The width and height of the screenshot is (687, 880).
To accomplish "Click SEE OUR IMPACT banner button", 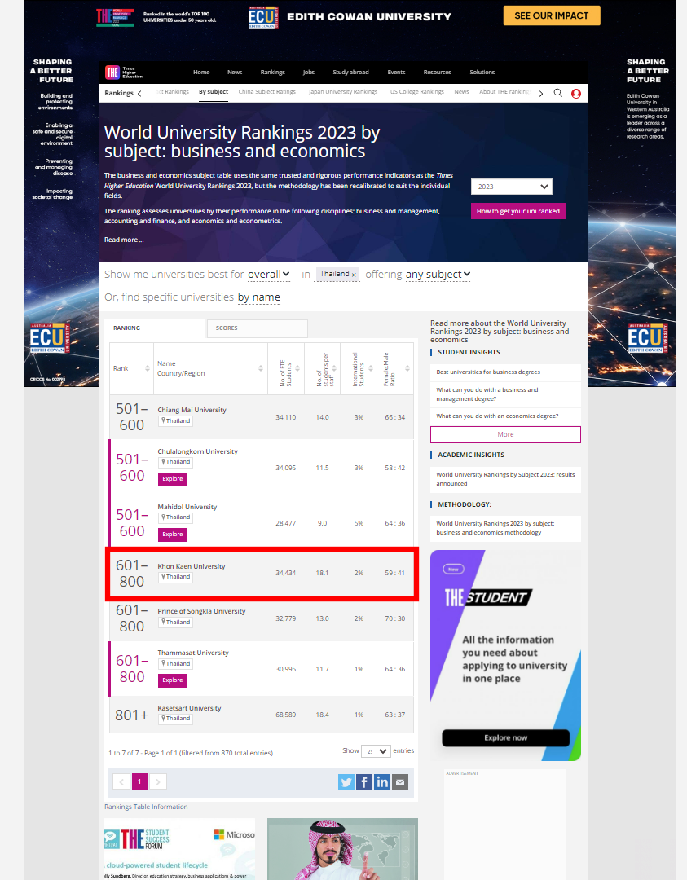I will click(x=552, y=15).
